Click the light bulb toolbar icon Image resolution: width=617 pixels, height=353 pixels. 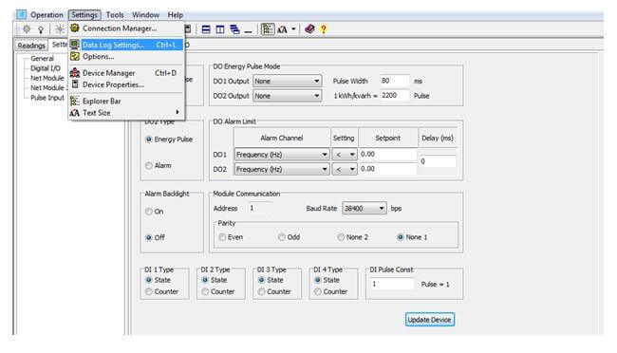tap(41, 29)
